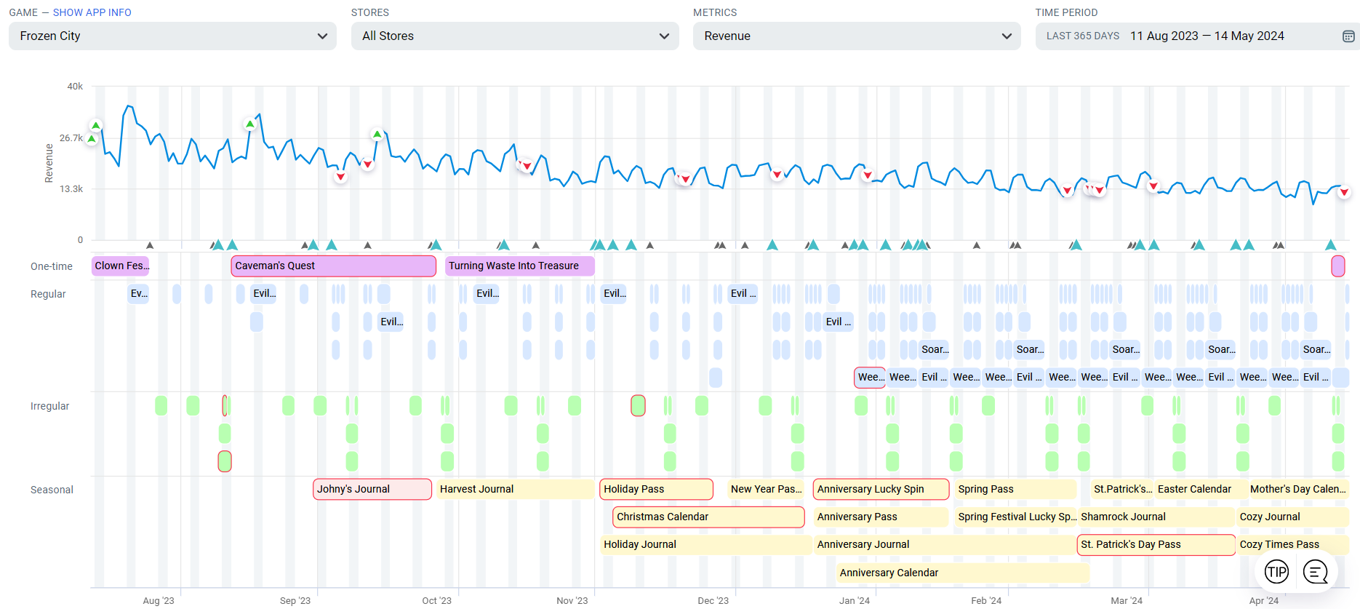Screen dimensions: 1360x609
Task: Click SHOW APP INFO link
Action: pyautogui.click(x=92, y=12)
